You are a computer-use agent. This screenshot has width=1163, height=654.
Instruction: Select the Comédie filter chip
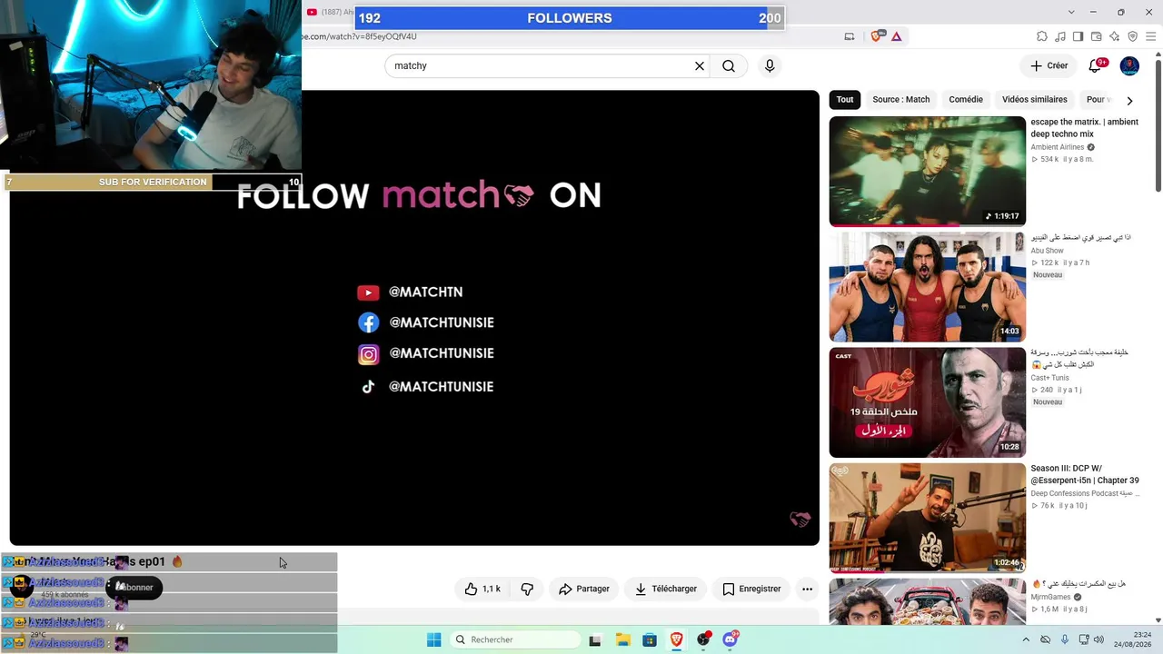point(966,100)
